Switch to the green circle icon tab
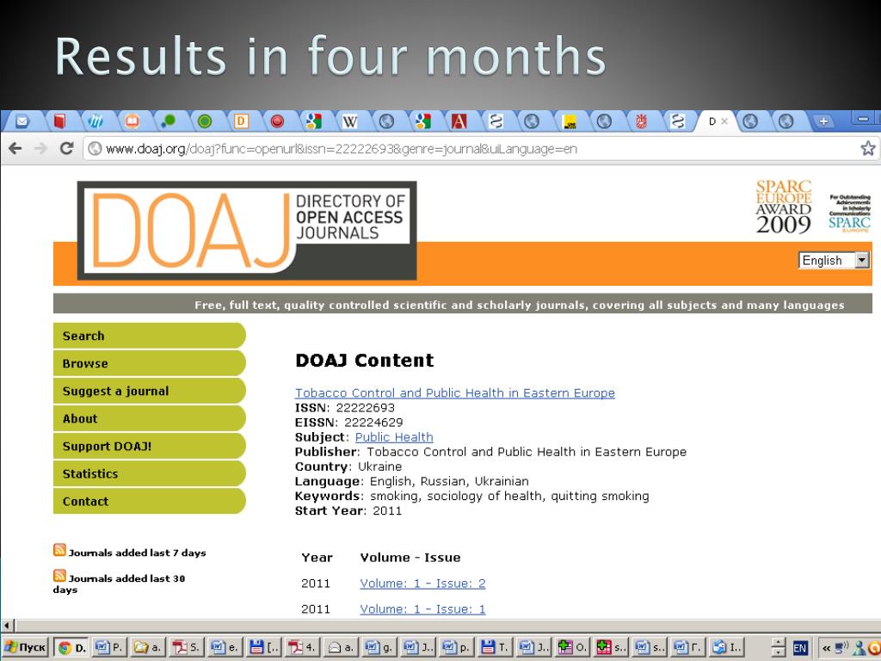This screenshot has width=881, height=661. point(205,120)
